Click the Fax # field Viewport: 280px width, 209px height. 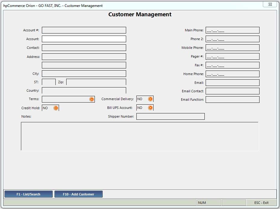coord(232,65)
